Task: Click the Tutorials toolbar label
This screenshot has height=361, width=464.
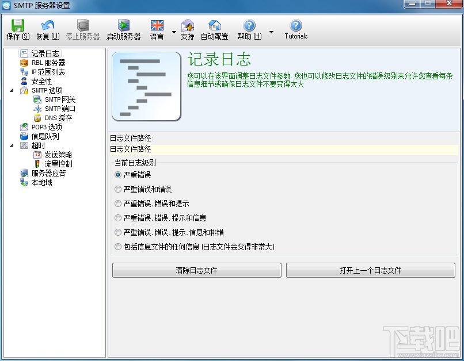Action: click(x=296, y=36)
